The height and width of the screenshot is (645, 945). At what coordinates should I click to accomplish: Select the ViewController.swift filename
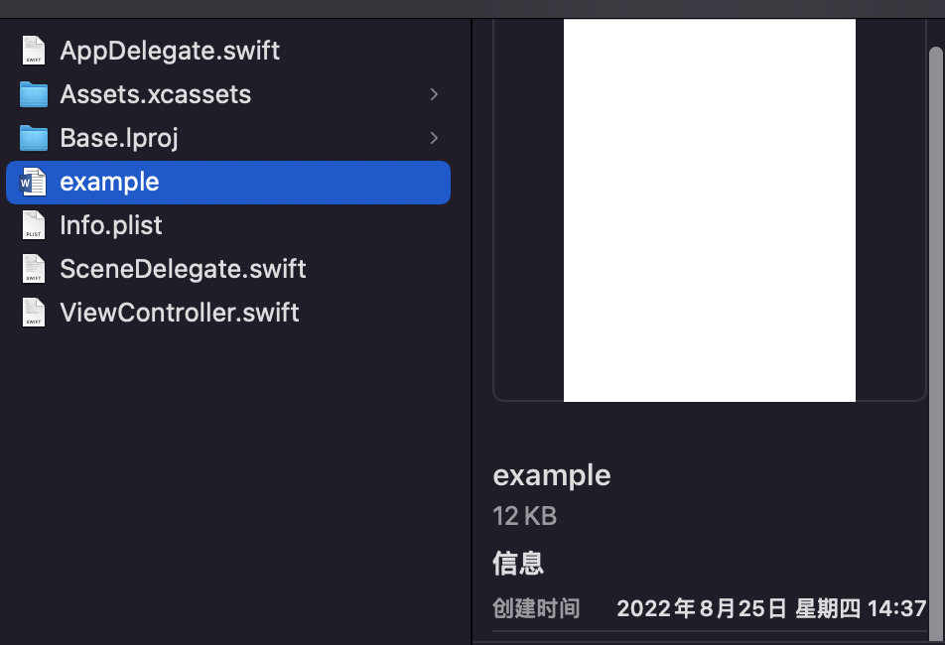point(180,313)
